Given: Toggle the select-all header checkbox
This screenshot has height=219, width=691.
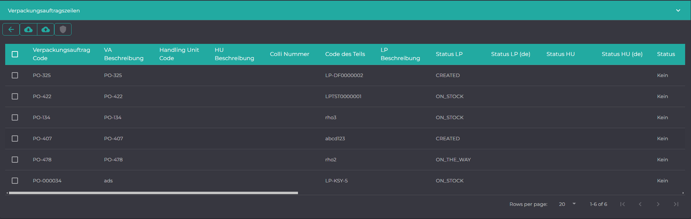Looking at the screenshot, I should coord(15,54).
